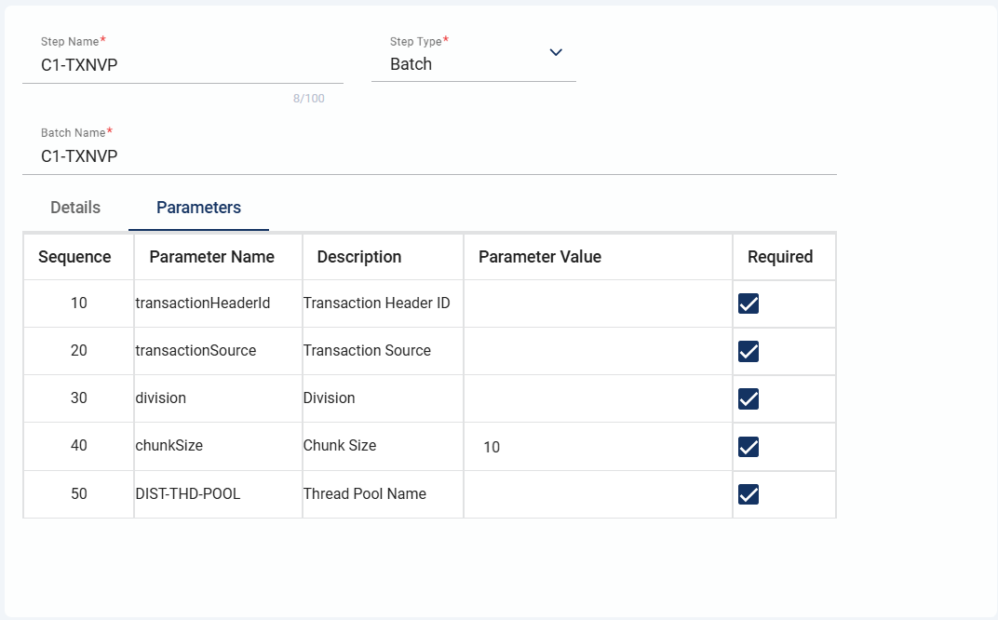Click the Parameter Name column header
The image size is (998, 620).
(x=212, y=257)
